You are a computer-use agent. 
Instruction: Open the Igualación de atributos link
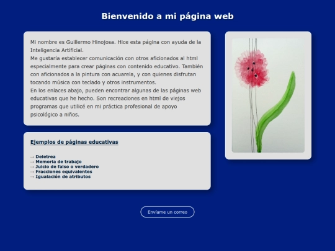pyautogui.click(x=63, y=177)
